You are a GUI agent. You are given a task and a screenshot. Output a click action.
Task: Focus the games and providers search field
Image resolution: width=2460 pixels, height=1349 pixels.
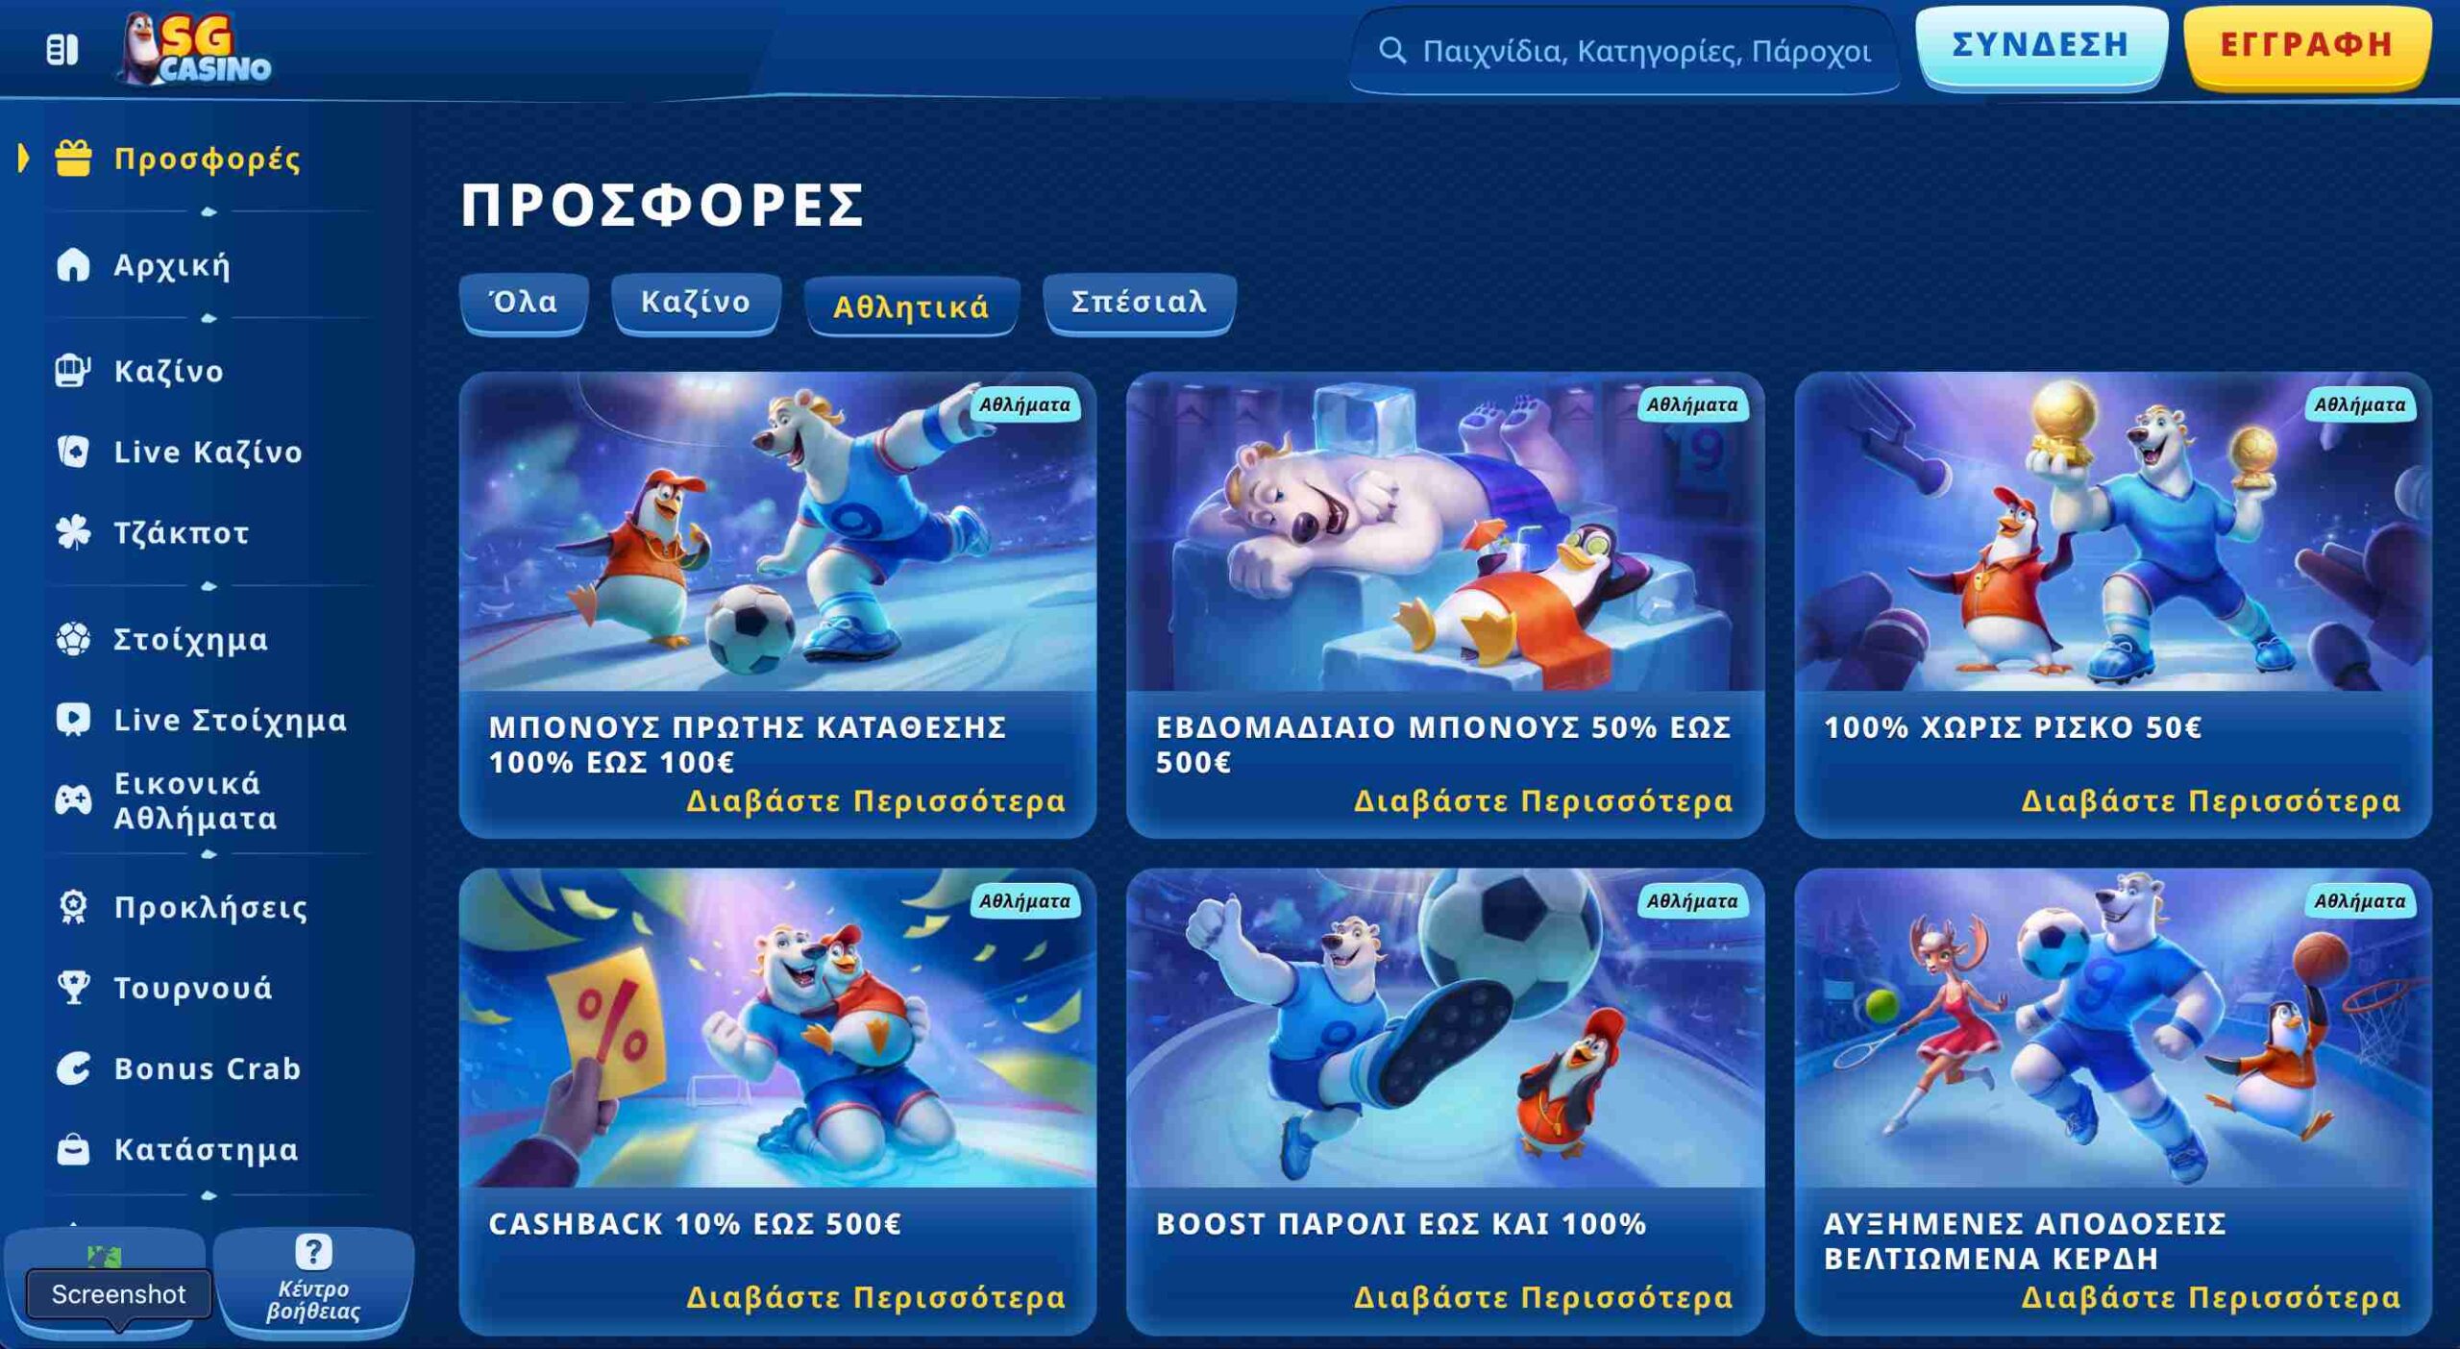click(1624, 51)
